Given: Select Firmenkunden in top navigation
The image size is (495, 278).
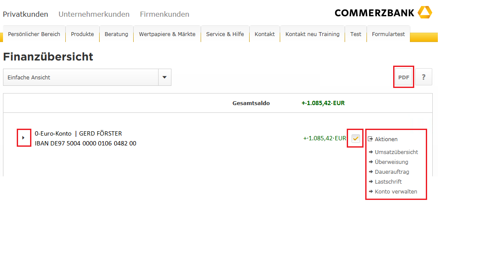Looking at the screenshot, I should [164, 14].
